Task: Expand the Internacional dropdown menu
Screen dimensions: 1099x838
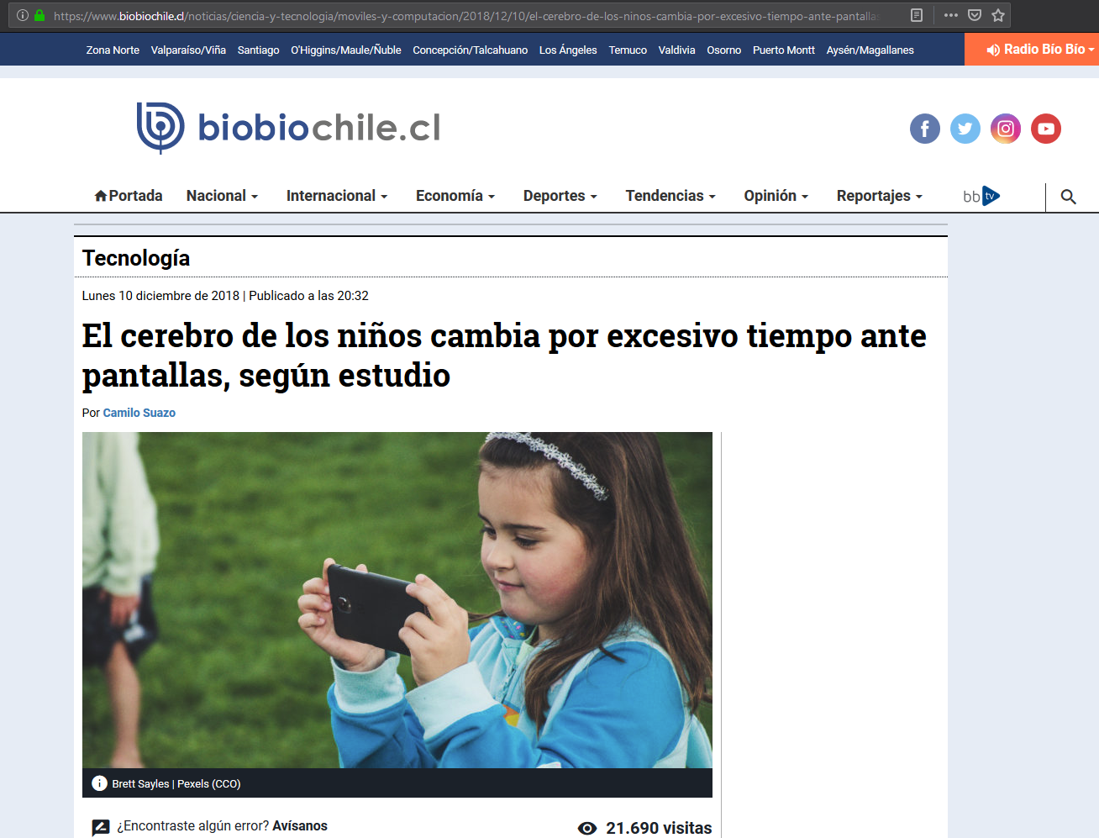Action: coord(337,196)
